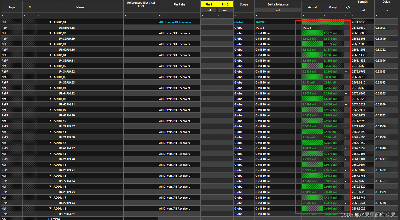Image resolution: width=400 pixels, height=220 pixels.
Task: Click the Pin 2 yellow column header
Action: (225, 4)
